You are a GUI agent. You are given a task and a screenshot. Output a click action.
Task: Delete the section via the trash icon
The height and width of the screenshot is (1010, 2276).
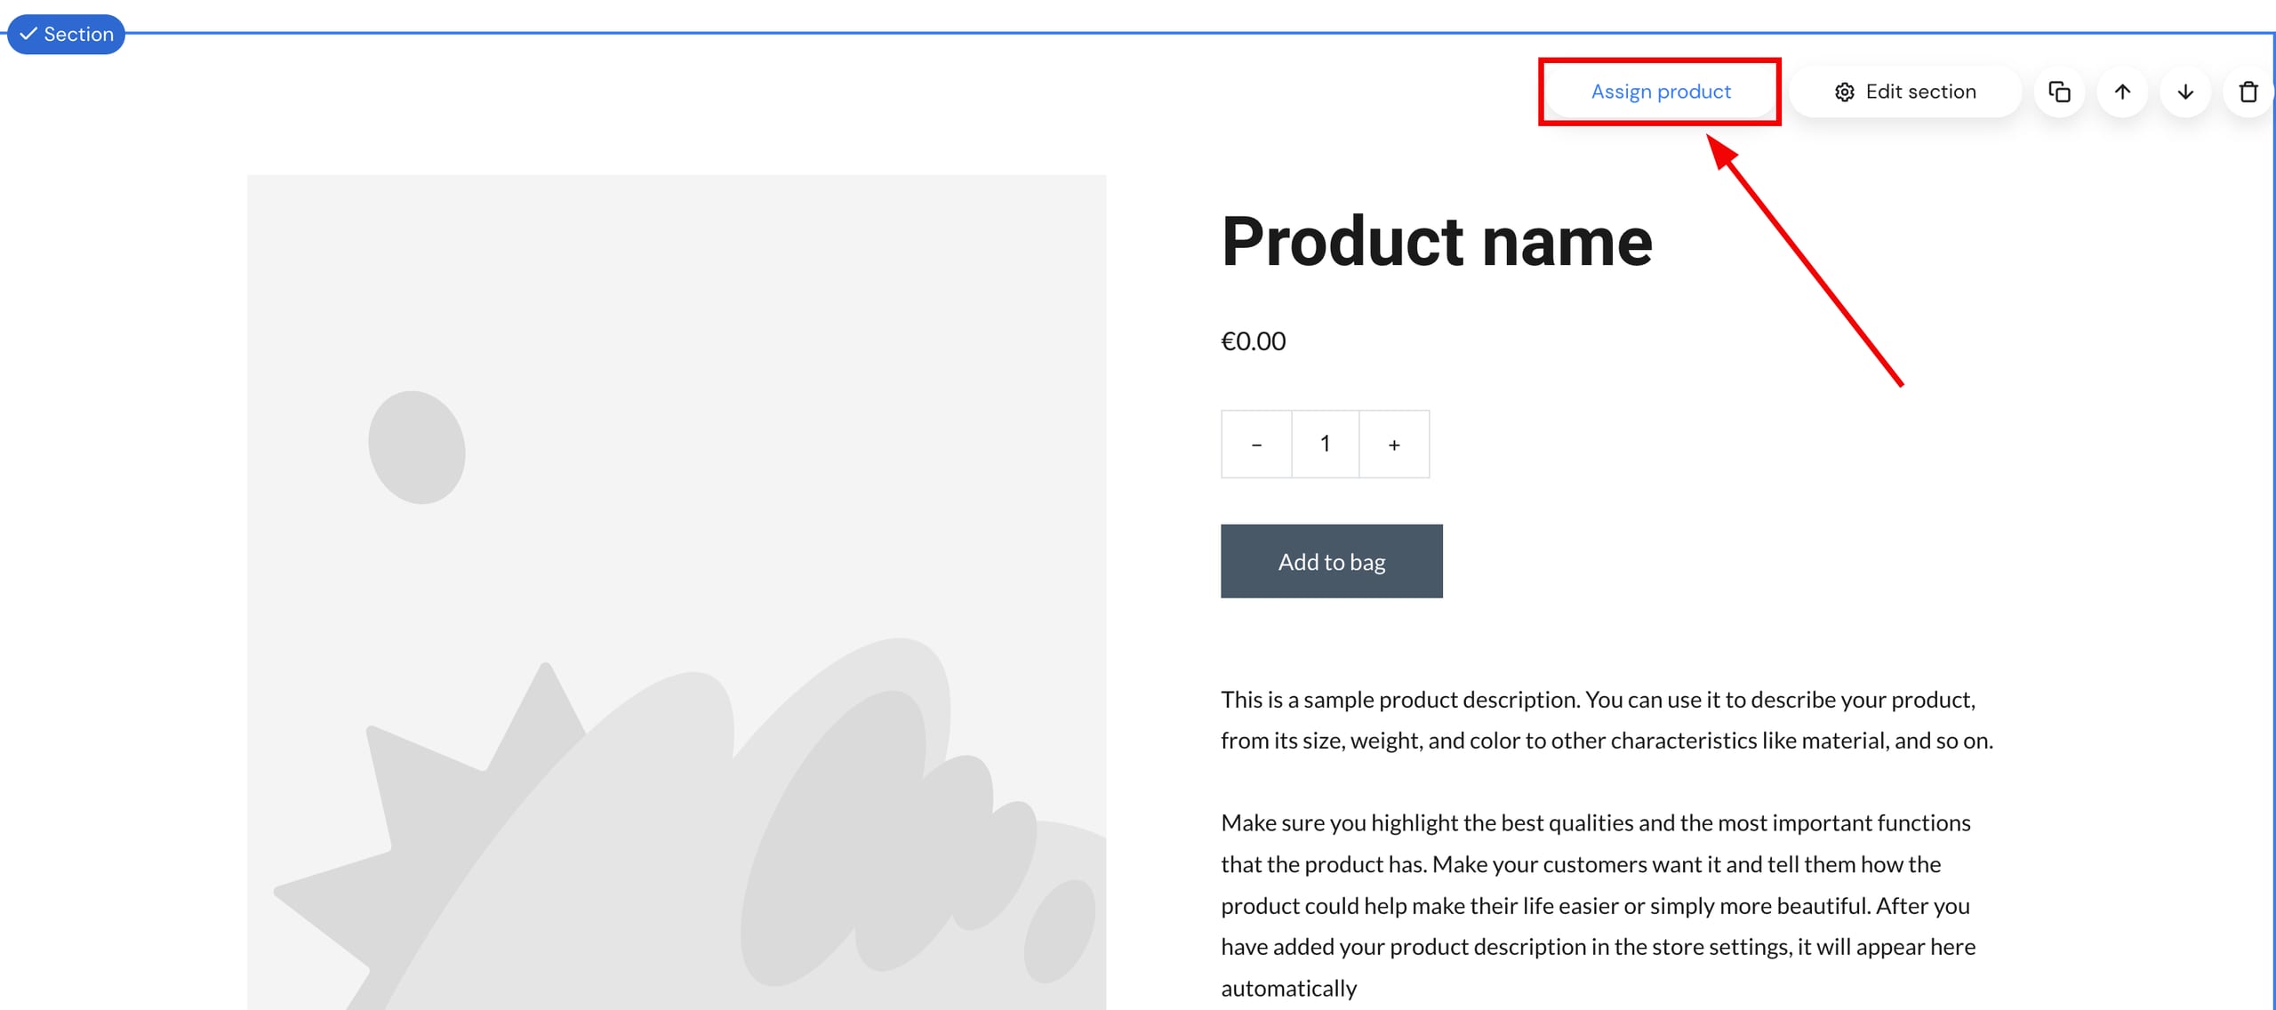(2248, 92)
